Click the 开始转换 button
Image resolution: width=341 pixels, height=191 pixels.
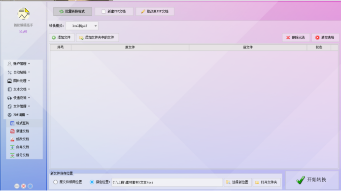(311, 180)
